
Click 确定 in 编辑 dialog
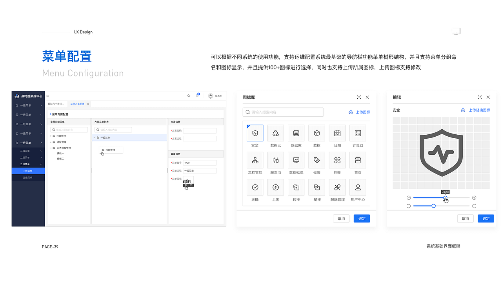click(486, 219)
